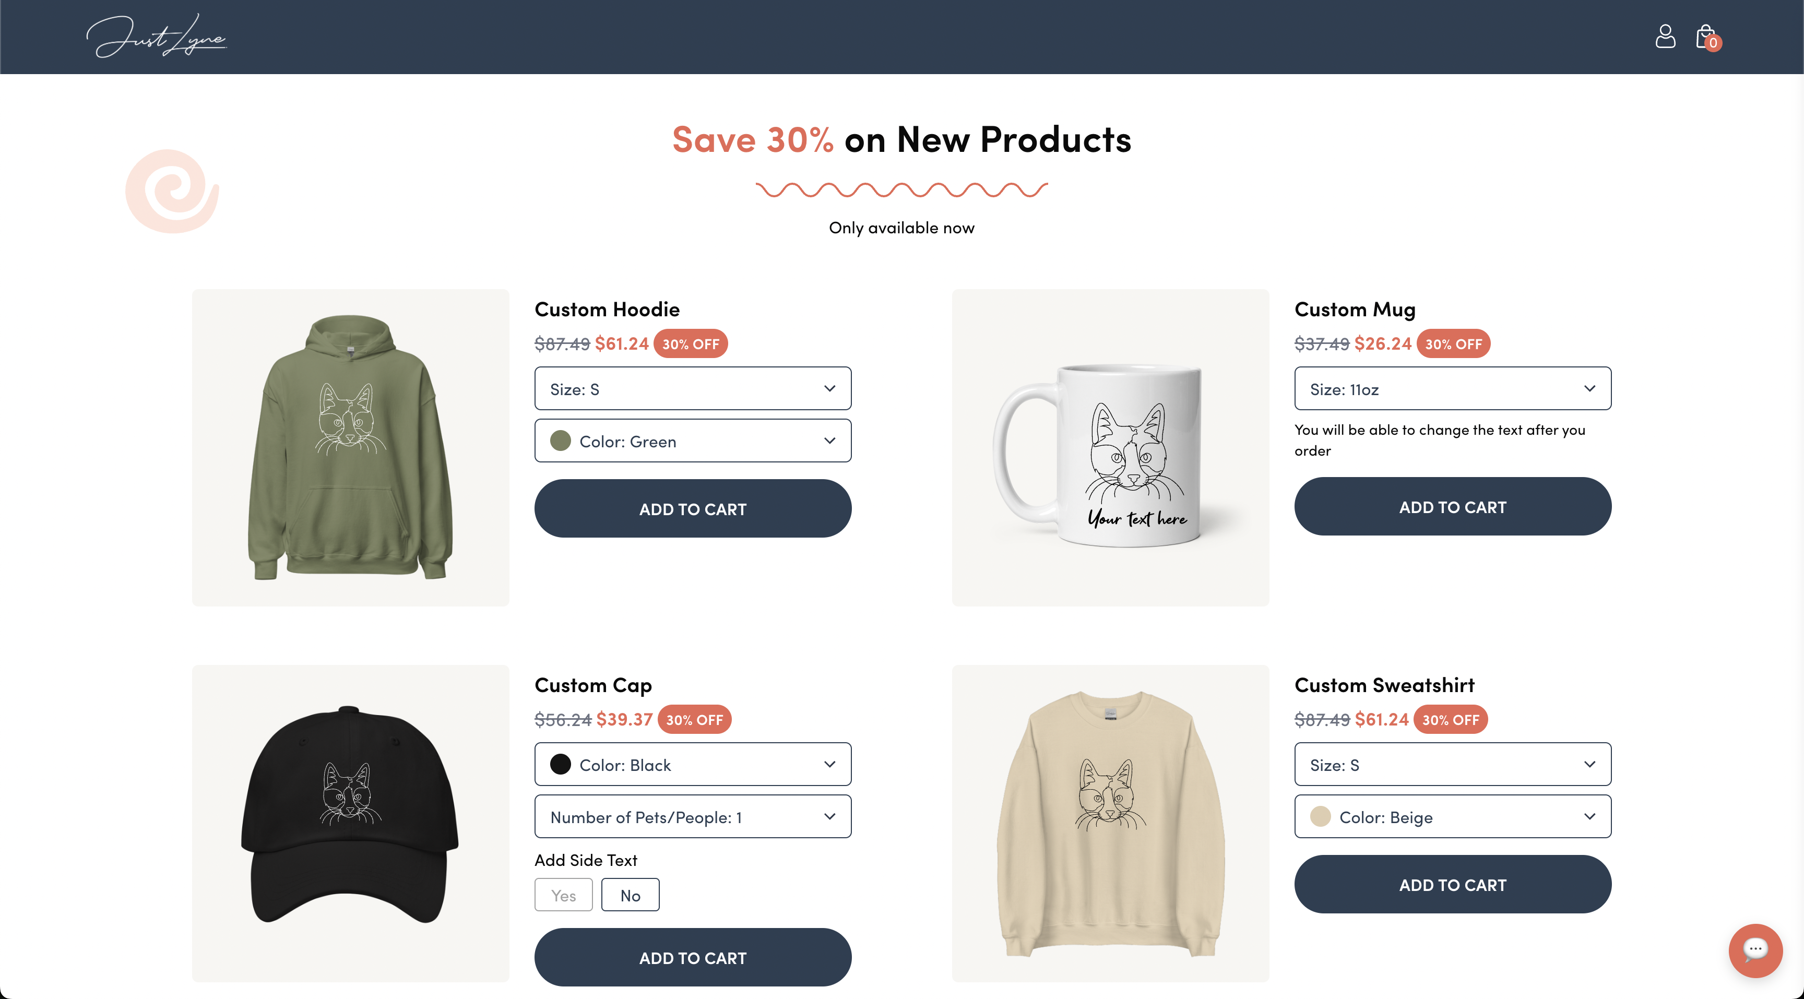Click the black color swatch on the cap
This screenshot has width=1804, height=999.
point(561,764)
